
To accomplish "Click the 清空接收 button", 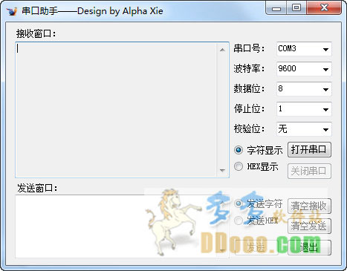I will pos(309,206).
